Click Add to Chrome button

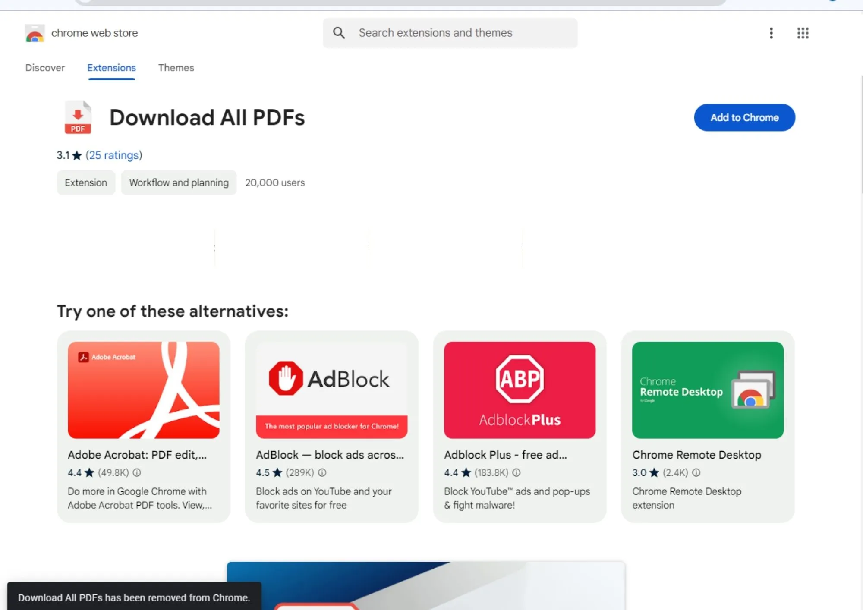pos(744,117)
